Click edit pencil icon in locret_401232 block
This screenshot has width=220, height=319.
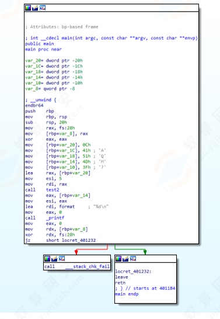125,259
